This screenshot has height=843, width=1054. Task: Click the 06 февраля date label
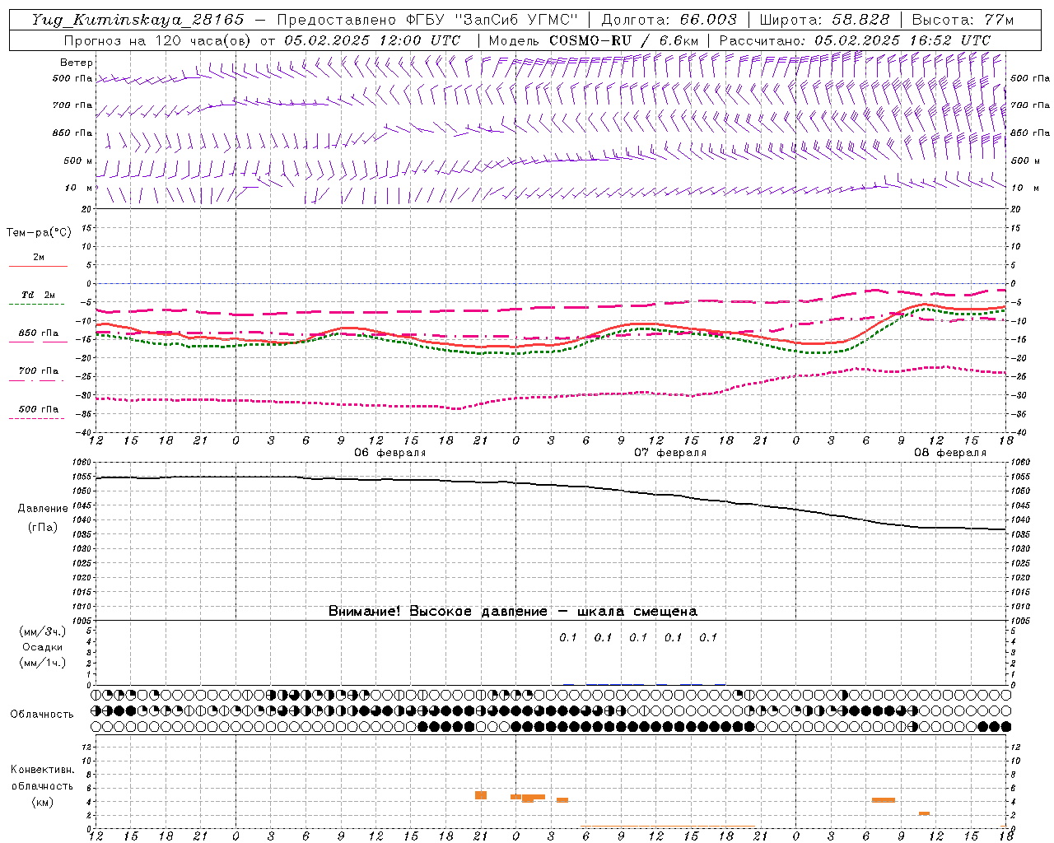pyautogui.click(x=390, y=453)
